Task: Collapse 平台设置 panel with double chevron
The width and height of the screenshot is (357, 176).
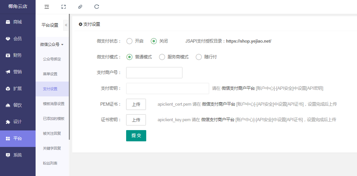Action: 66,25
